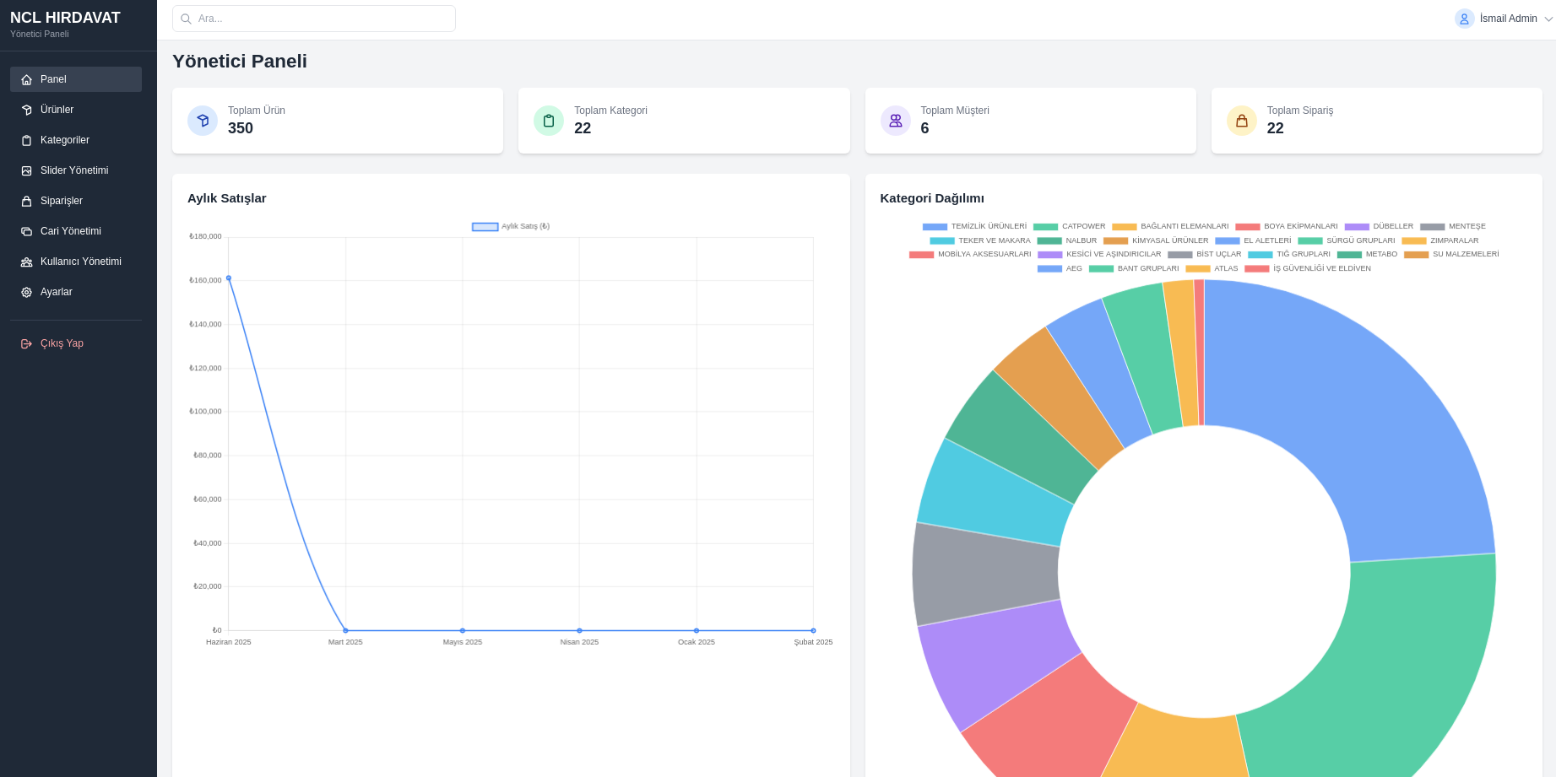Click the logout icon beside Çıkış Yap
The width and height of the screenshot is (1556, 777).
click(x=26, y=343)
